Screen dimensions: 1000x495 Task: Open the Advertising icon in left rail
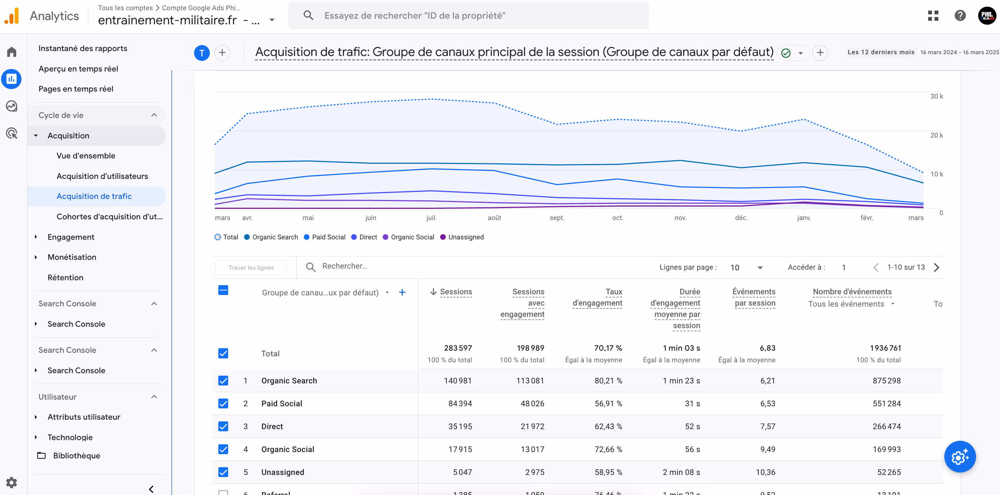[12, 133]
